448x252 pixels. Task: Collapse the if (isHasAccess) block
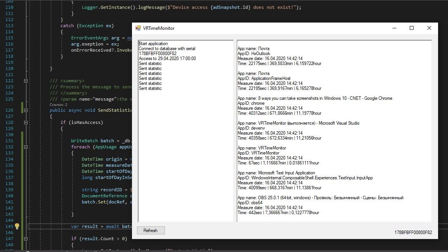[x=26, y=123]
